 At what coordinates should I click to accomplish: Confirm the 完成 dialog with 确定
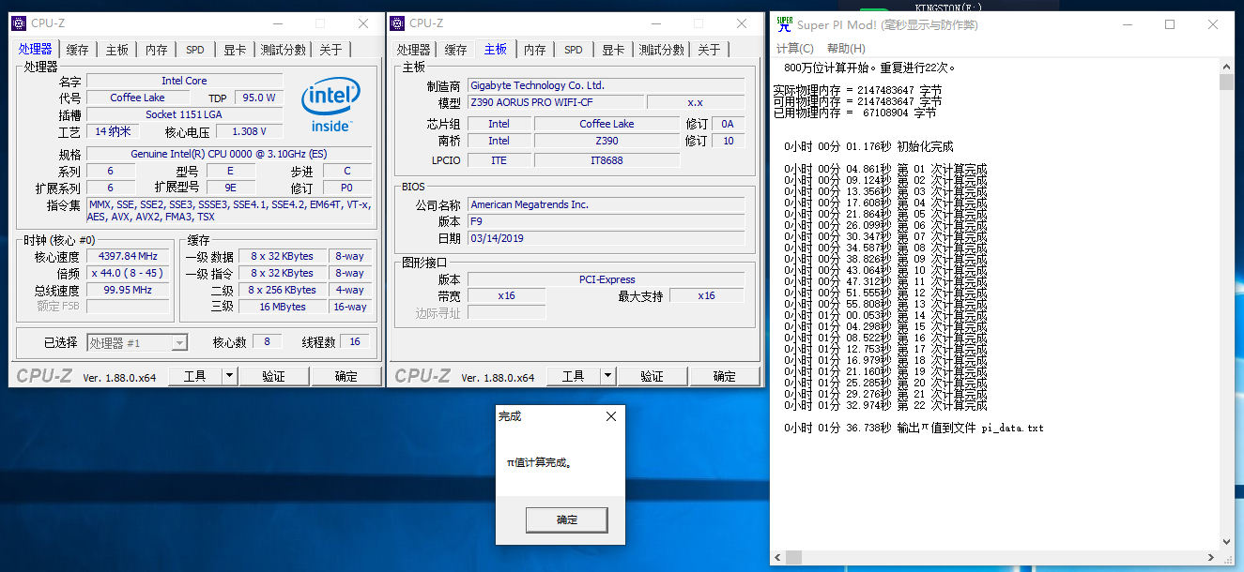pyautogui.click(x=566, y=519)
